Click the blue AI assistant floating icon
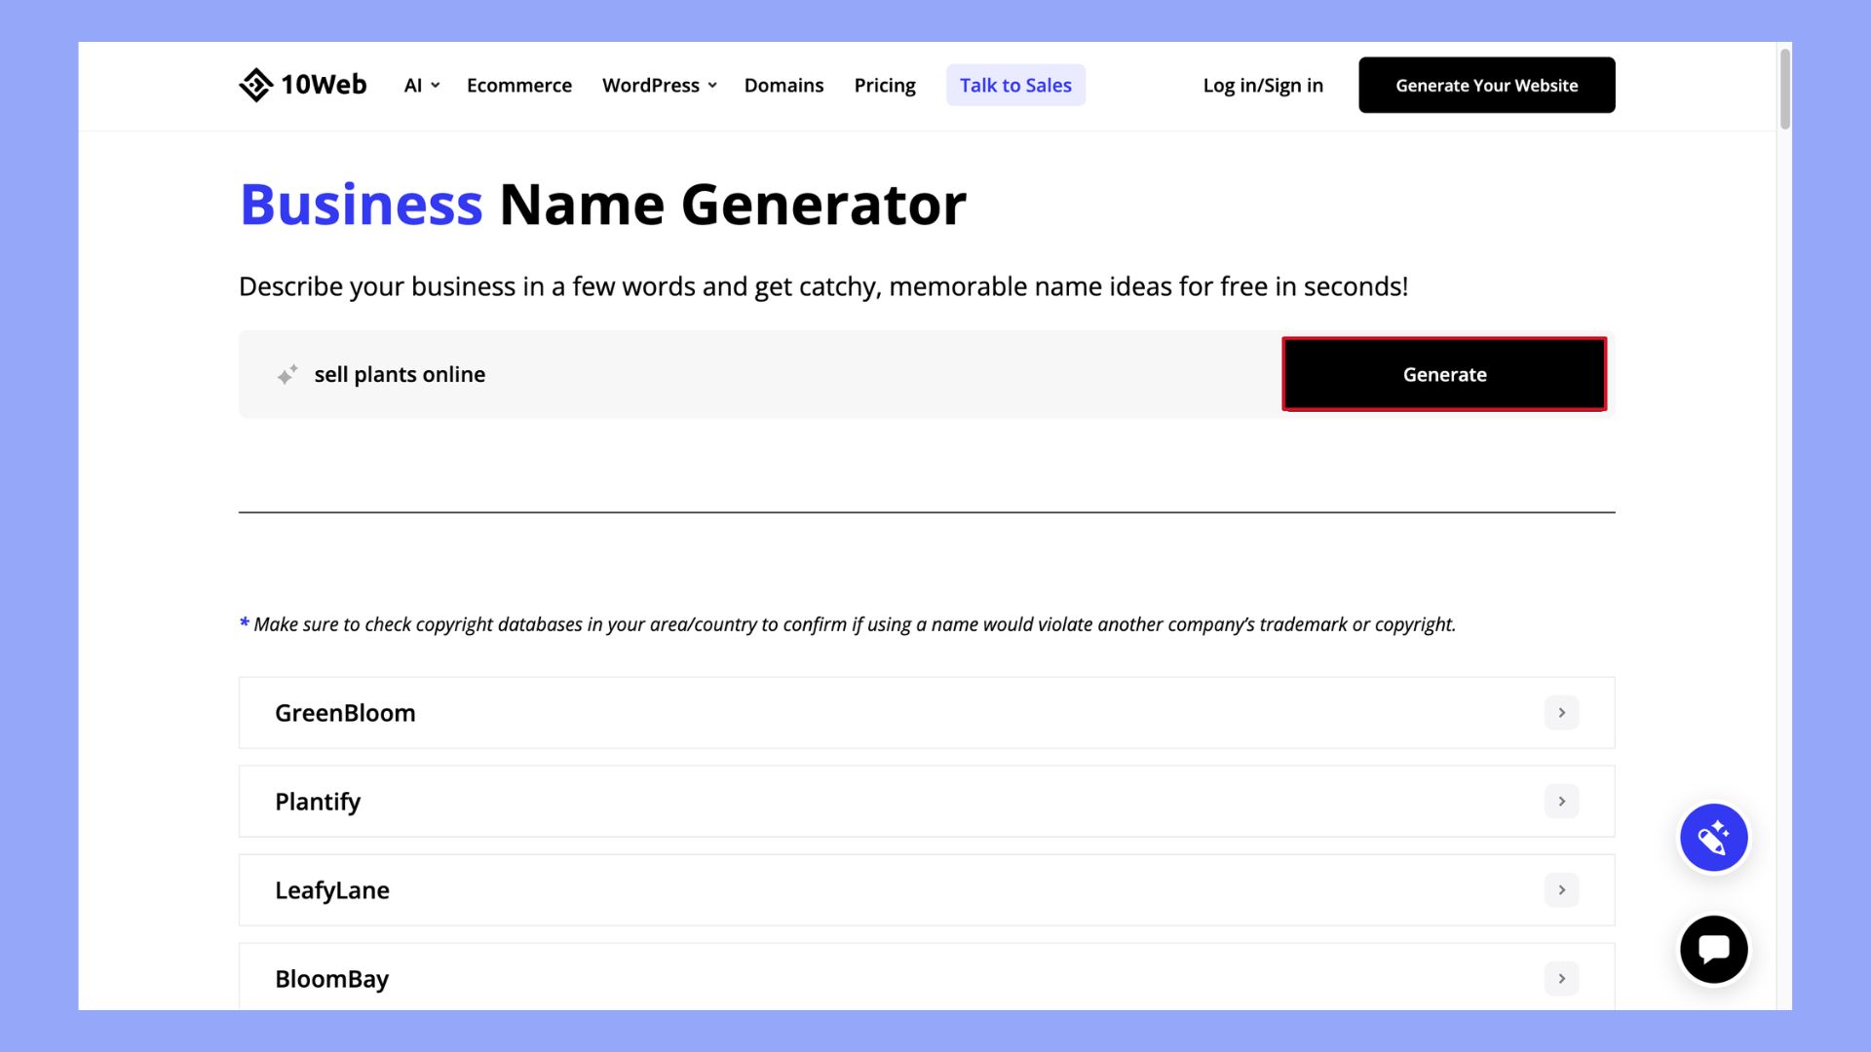 (1713, 836)
